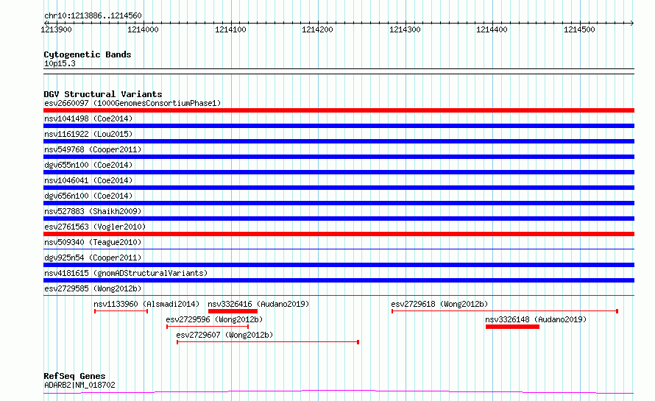Open variant esv2729585 (Wong2012b) label

pos(93,288)
